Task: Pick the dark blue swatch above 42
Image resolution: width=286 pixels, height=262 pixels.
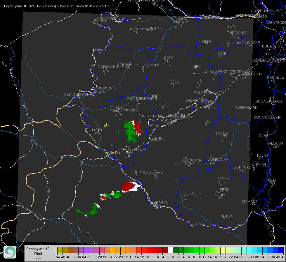Action: coord(281,250)
